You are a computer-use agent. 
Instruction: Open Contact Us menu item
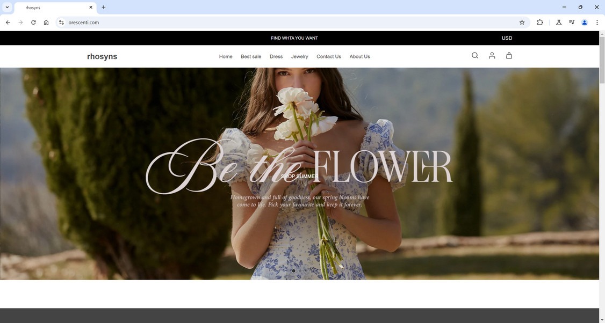click(329, 56)
